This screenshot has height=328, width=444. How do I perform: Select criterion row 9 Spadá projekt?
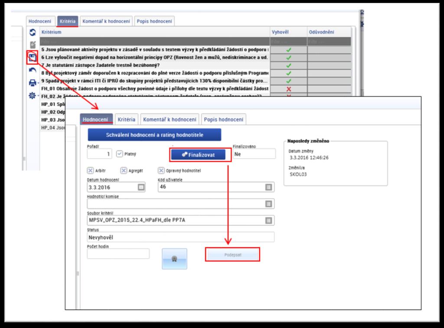pos(155,81)
